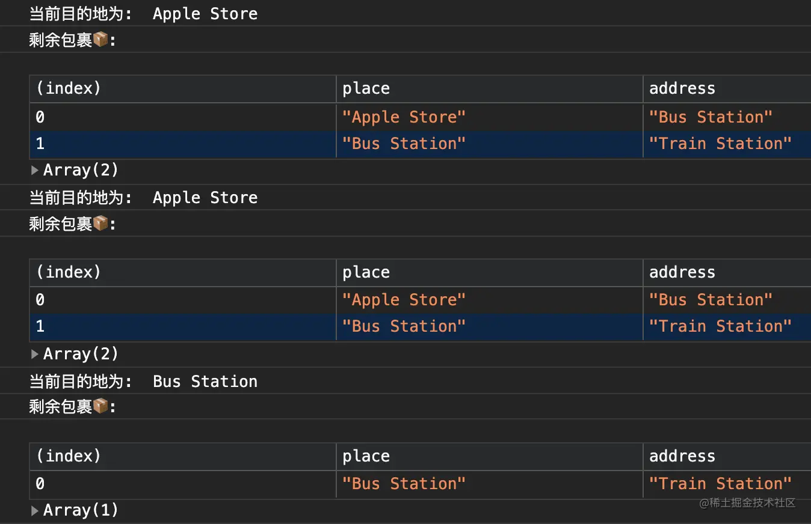
Task: Click index 1 cell in the second table
Action: (183, 327)
